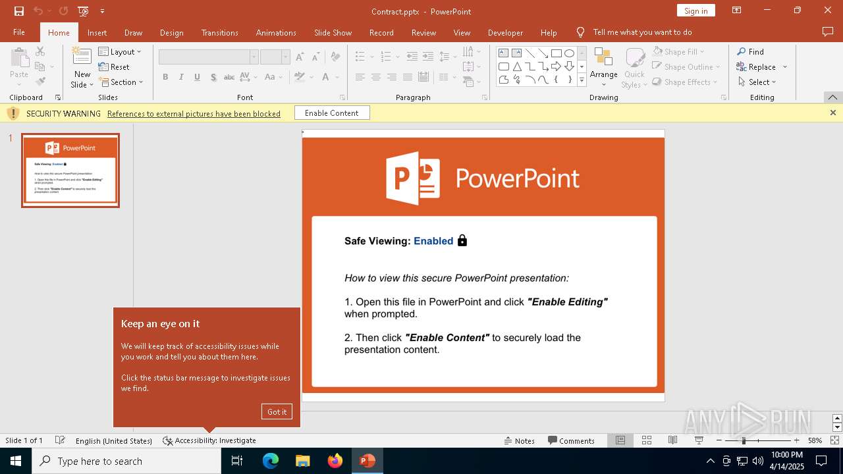Expand Customize Quick Access Toolbar dropdown
This screenshot has height=474, width=843.
click(x=102, y=11)
